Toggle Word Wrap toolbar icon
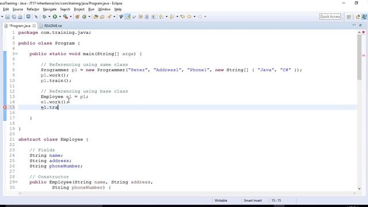 tap(134, 17)
